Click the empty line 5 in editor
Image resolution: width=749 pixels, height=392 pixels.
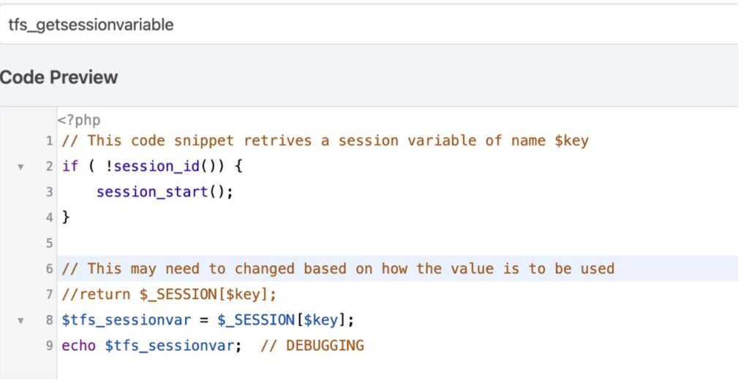pyautogui.click(x=293, y=243)
